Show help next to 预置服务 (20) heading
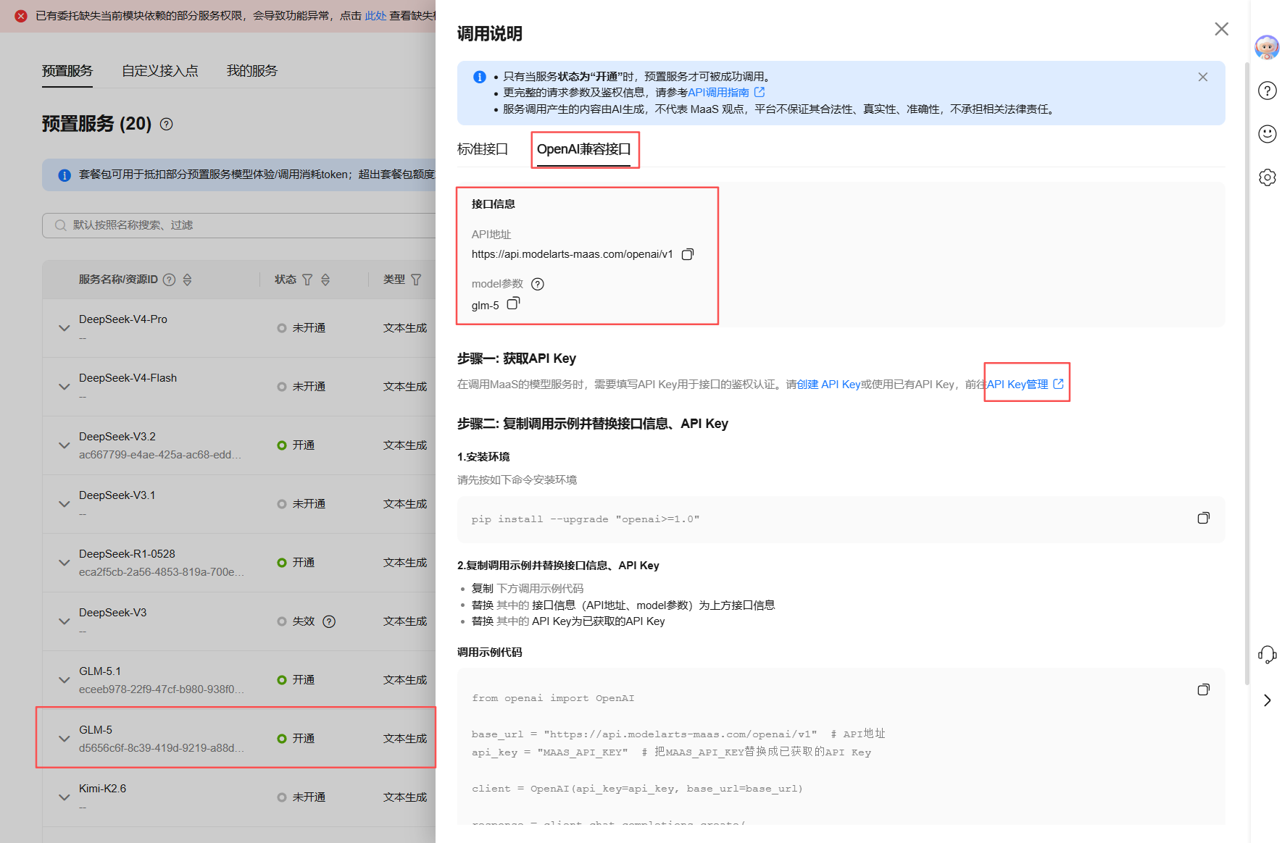This screenshot has width=1282, height=843. click(167, 124)
